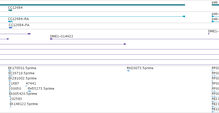Select the purple arrow glyph under DME1- label
The image size is (219, 113).
[x=209, y=34]
